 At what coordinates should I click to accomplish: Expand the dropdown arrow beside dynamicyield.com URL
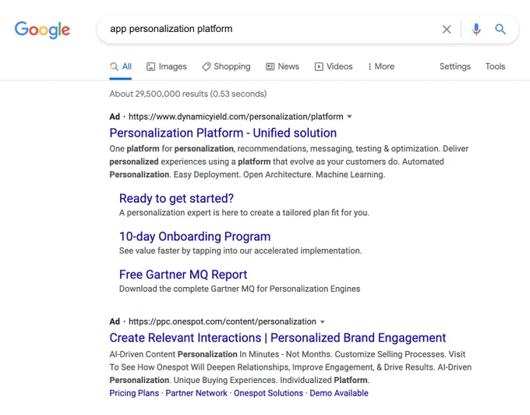coord(349,117)
